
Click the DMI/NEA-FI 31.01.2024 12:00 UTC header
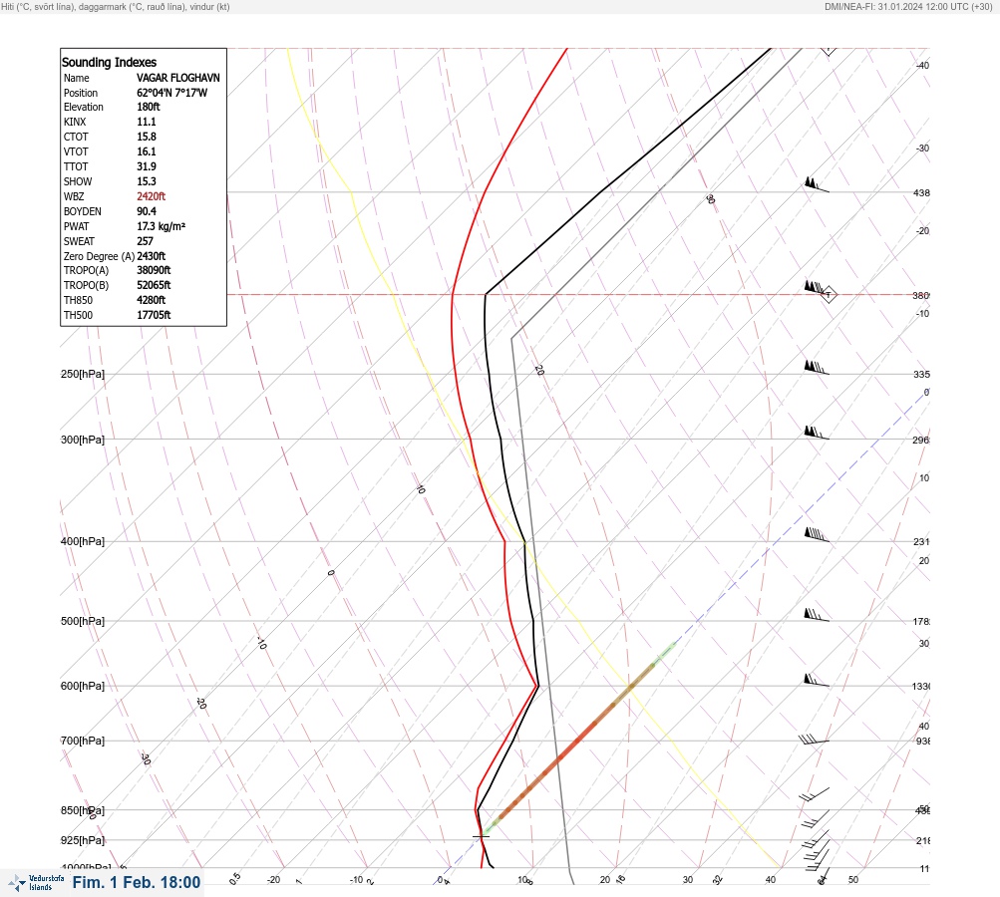908,6
